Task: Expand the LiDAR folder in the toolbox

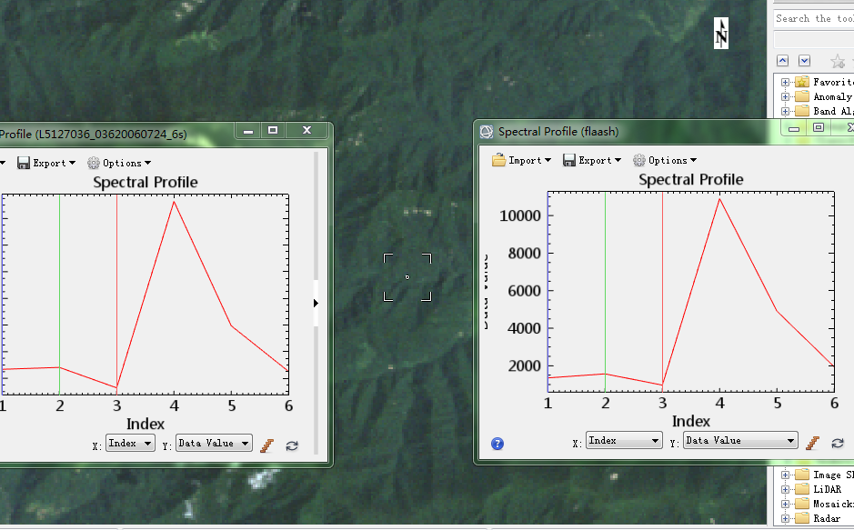Action: click(x=785, y=489)
